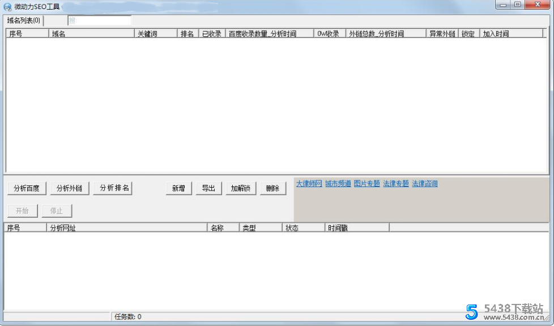Select the 域名列表(0) tab

(23, 20)
